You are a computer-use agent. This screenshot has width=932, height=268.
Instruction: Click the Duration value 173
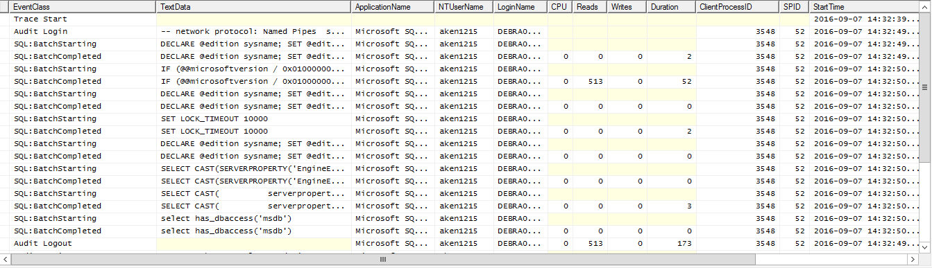[684, 243]
